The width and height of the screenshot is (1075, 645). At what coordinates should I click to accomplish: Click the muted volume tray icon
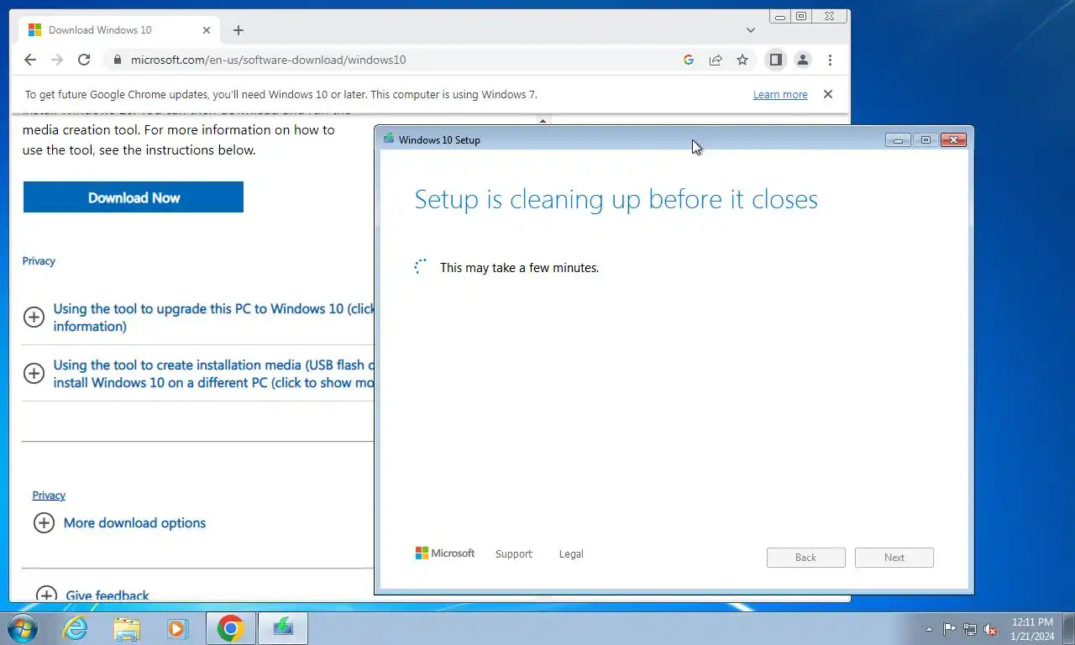[x=991, y=629]
